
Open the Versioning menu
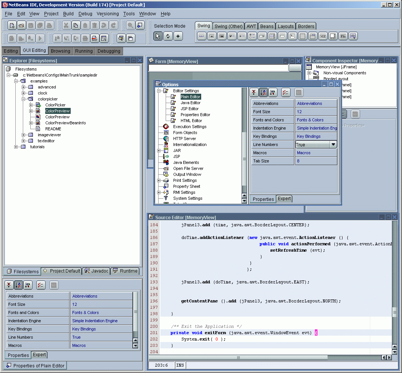108,14
